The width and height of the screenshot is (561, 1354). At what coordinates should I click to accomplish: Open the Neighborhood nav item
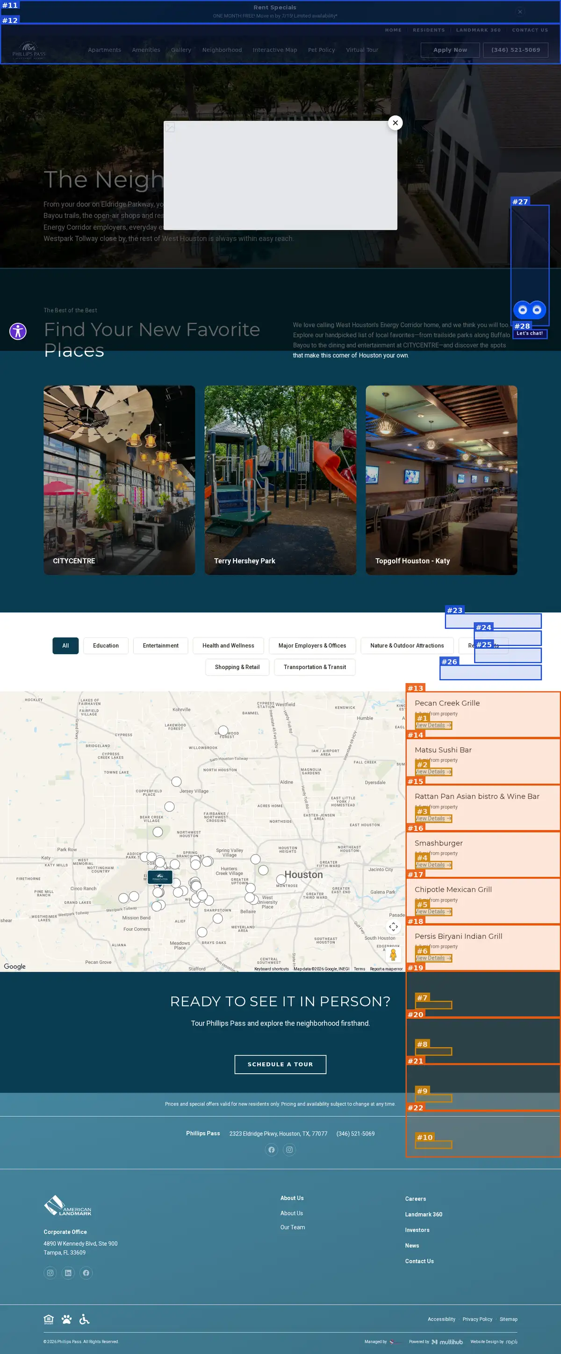click(222, 50)
